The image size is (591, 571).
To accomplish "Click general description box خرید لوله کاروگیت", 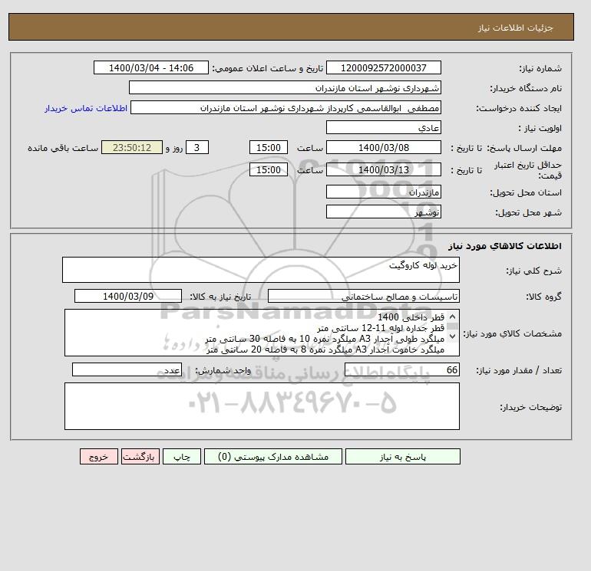I will point(261,270).
